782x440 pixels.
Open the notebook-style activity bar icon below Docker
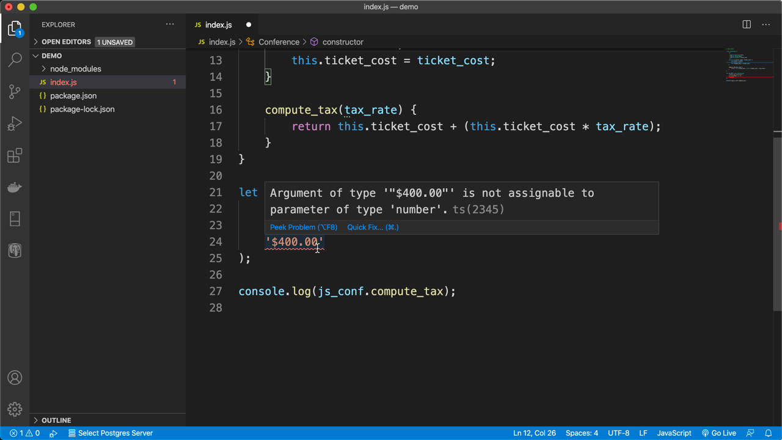click(15, 219)
